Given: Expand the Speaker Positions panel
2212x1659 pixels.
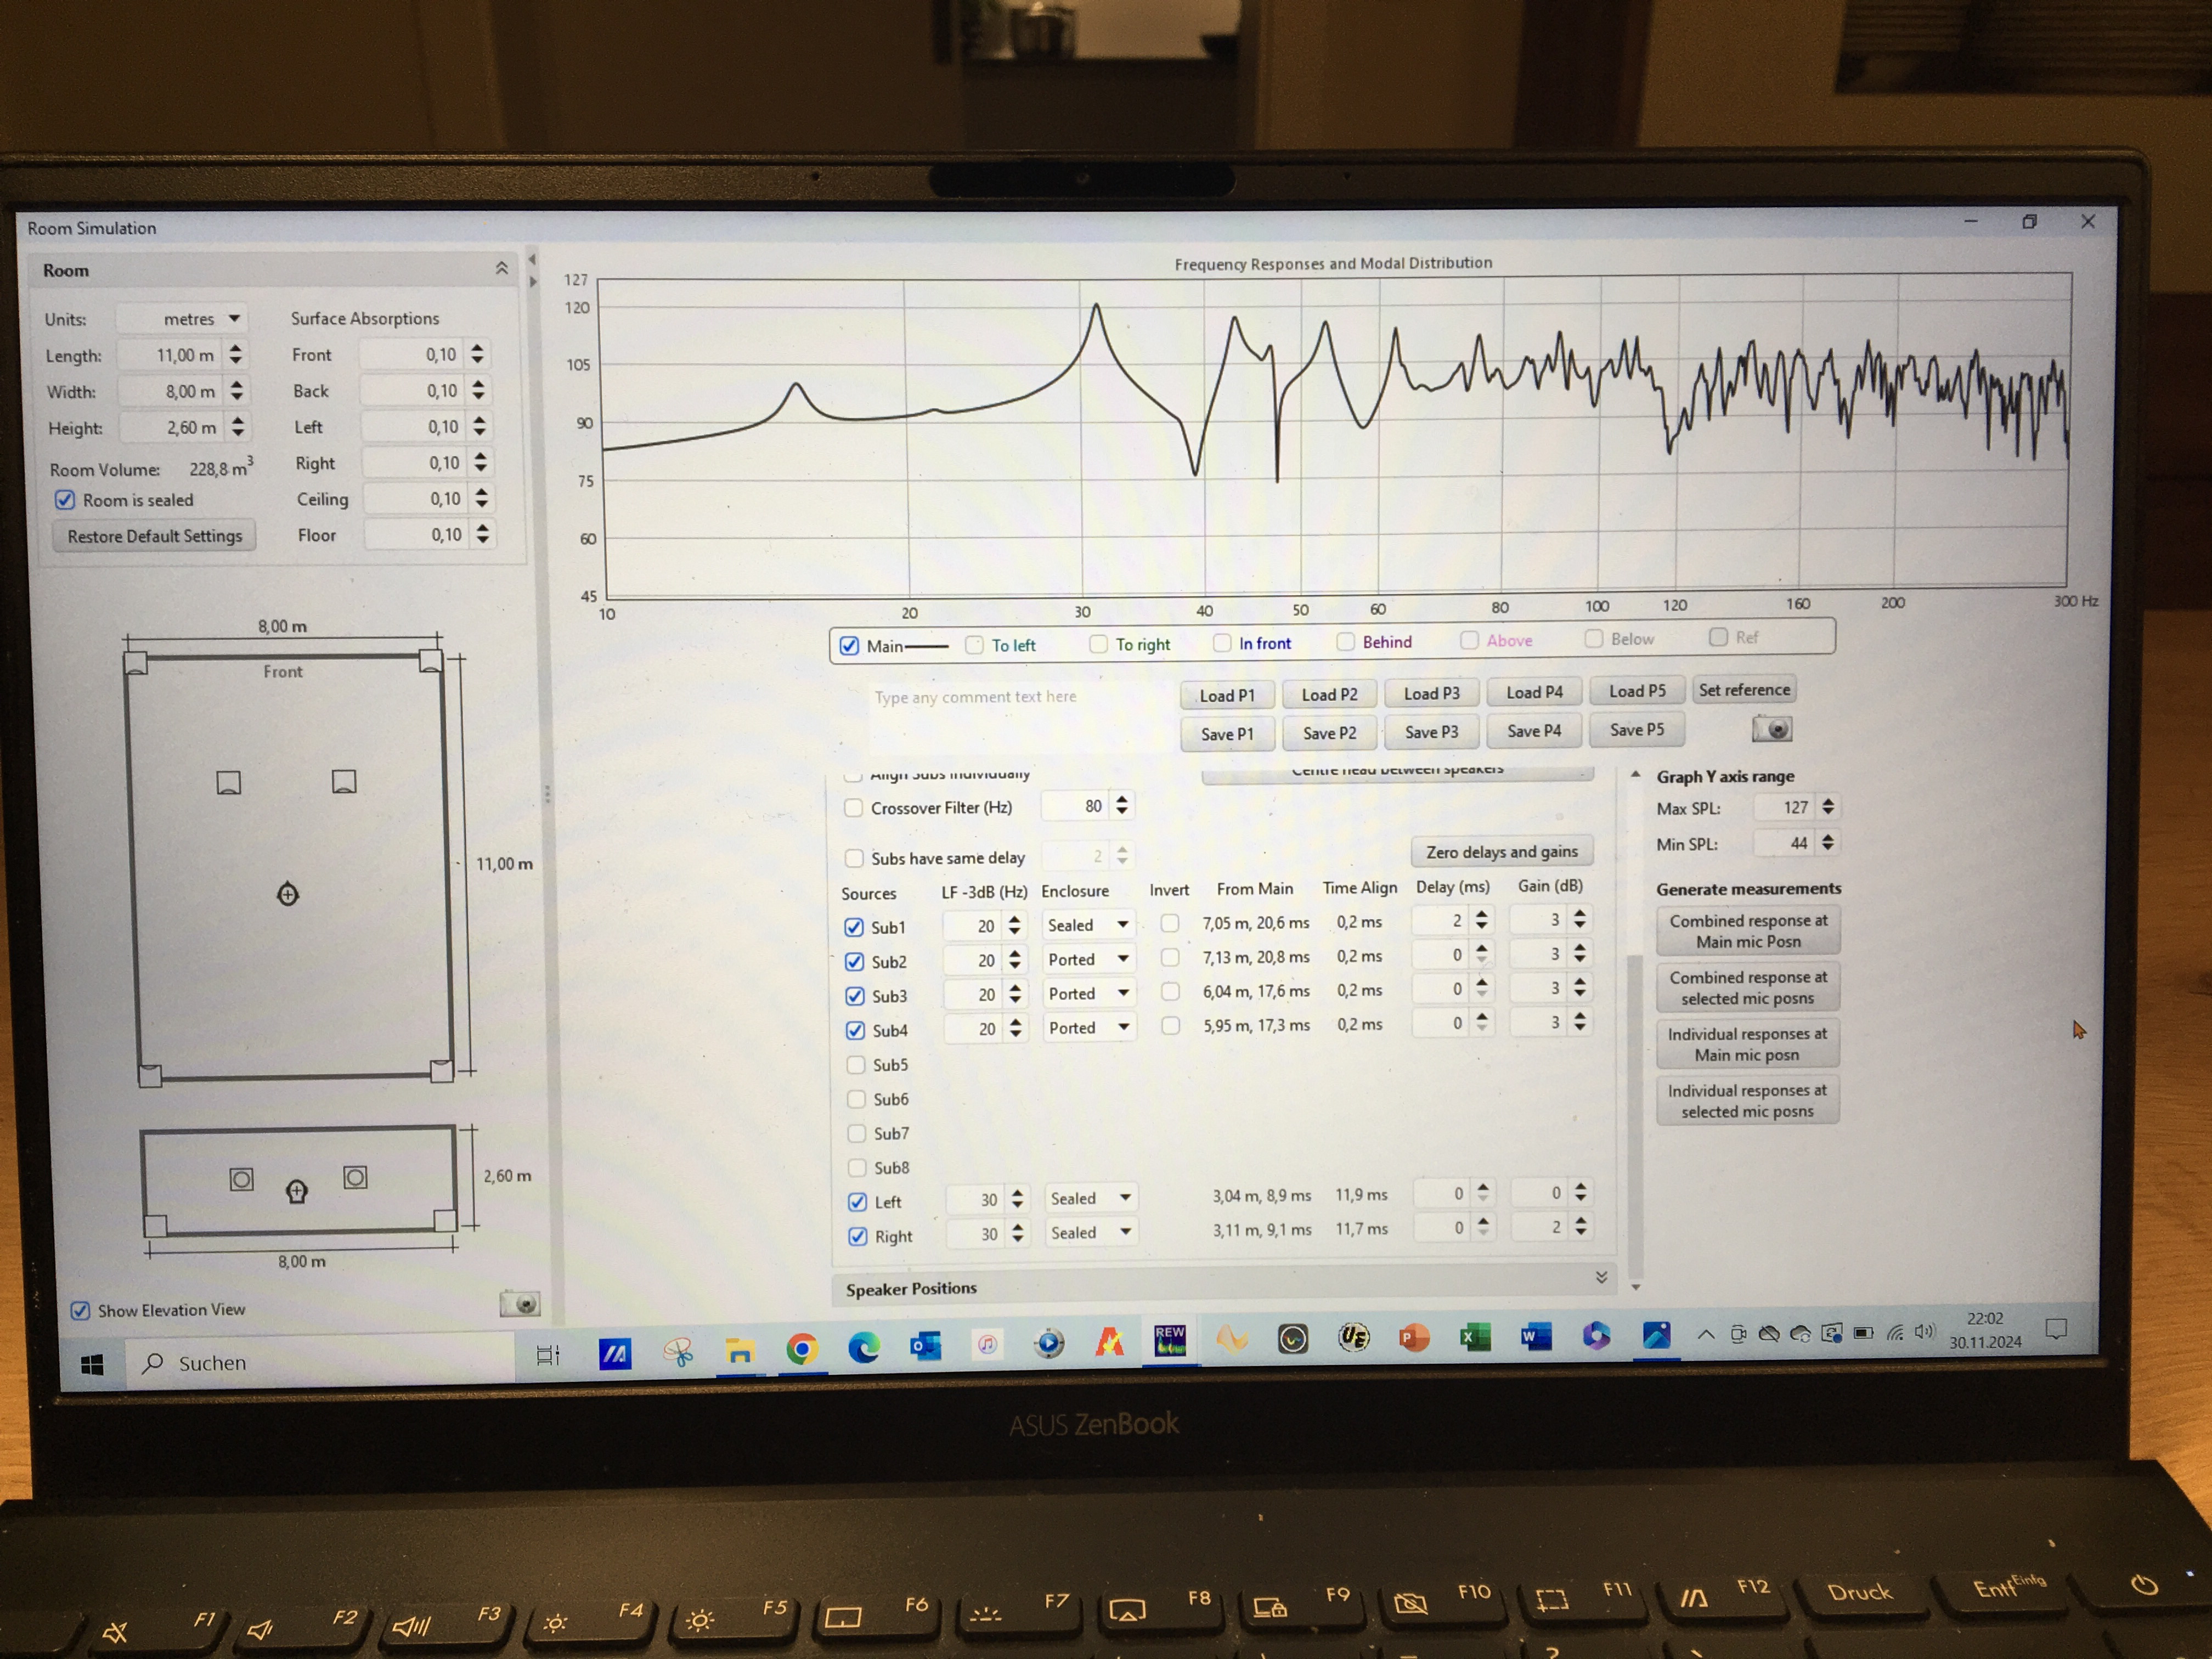Looking at the screenshot, I should point(1601,1277).
